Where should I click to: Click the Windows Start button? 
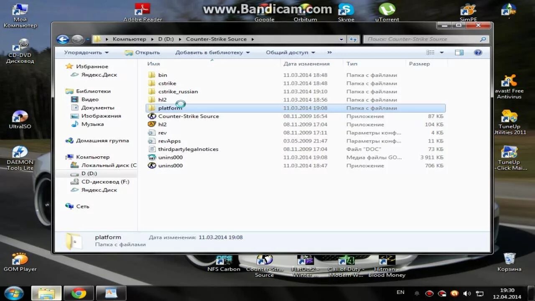coord(14,293)
